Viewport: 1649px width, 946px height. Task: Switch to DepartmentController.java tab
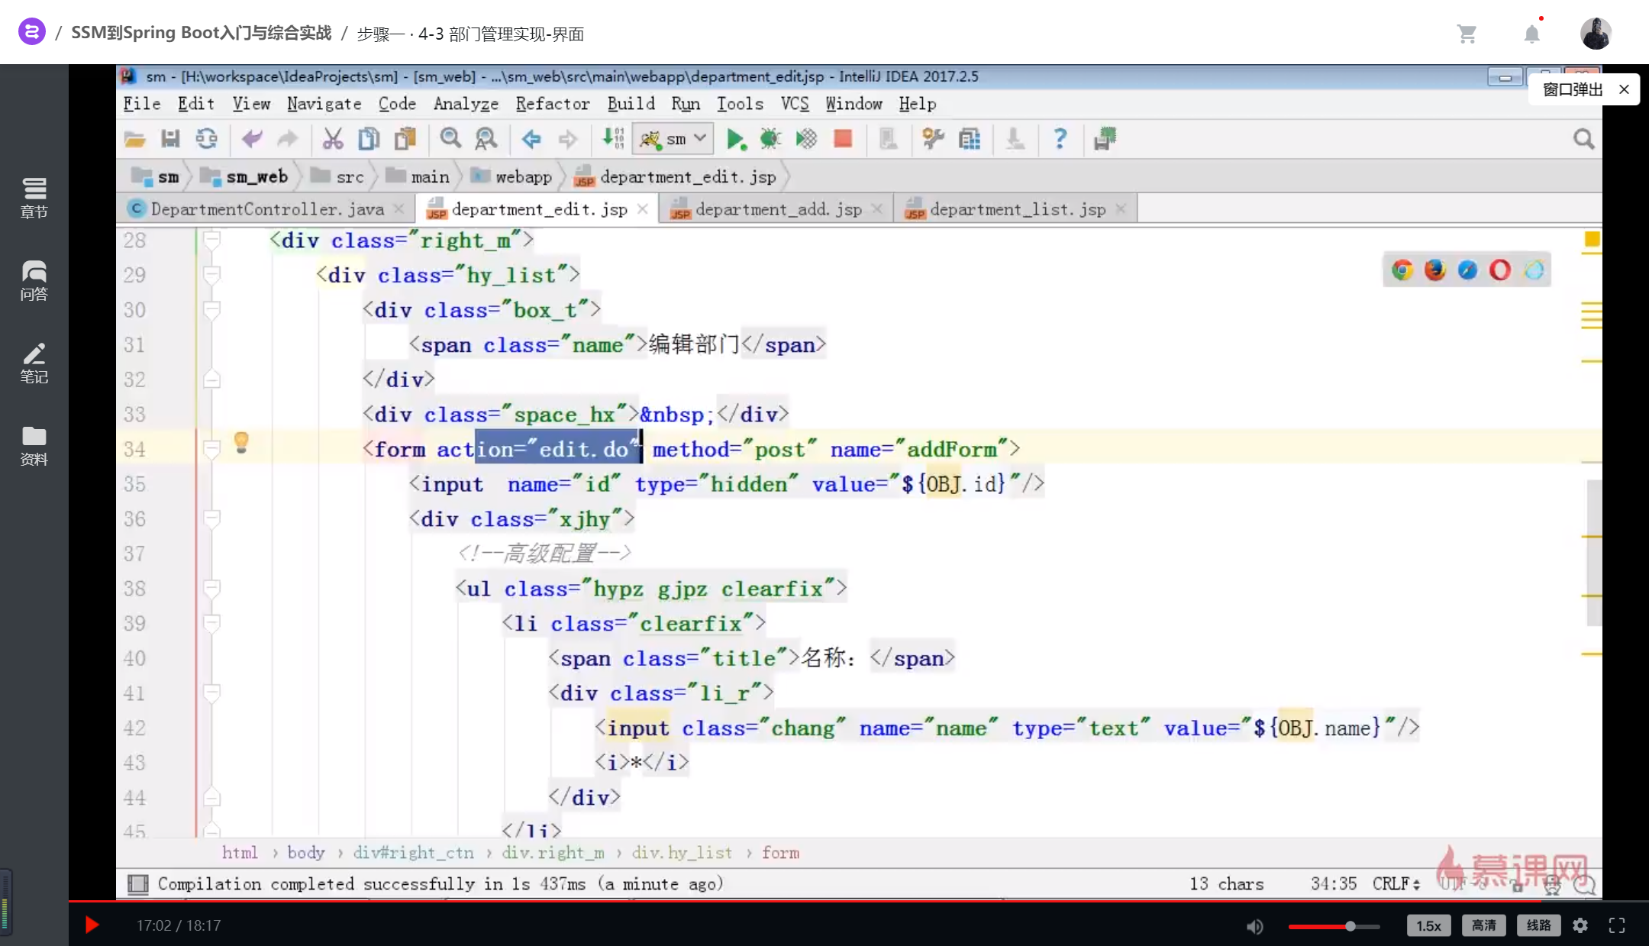(x=267, y=209)
